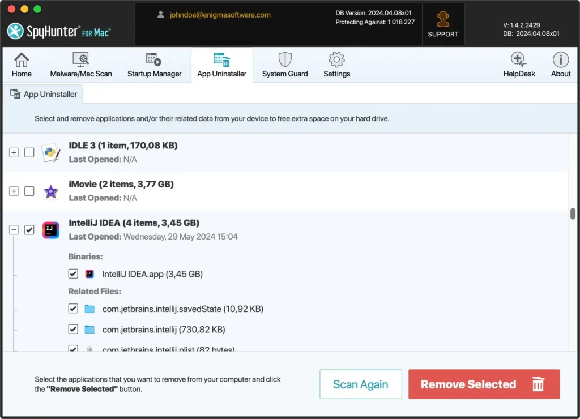Viewport: 580px width, 419px height.
Task: Switch to the Home tab label
Action: (x=22, y=74)
